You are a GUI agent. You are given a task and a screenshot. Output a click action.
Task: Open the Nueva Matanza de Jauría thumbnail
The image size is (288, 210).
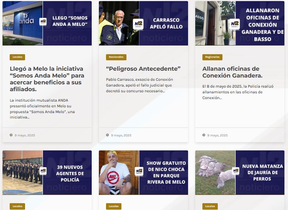[240, 173]
